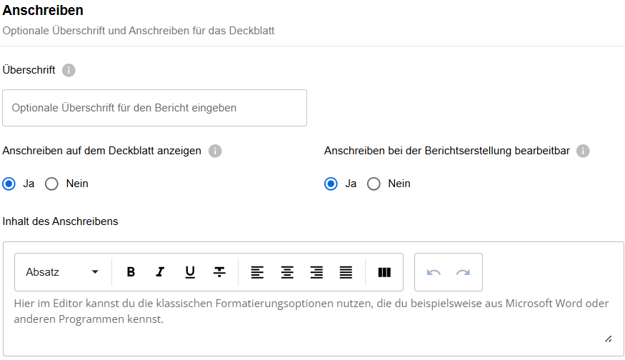Viewport: 625px width, 360px height.
Task: Underline the selected text
Action: pos(190,272)
